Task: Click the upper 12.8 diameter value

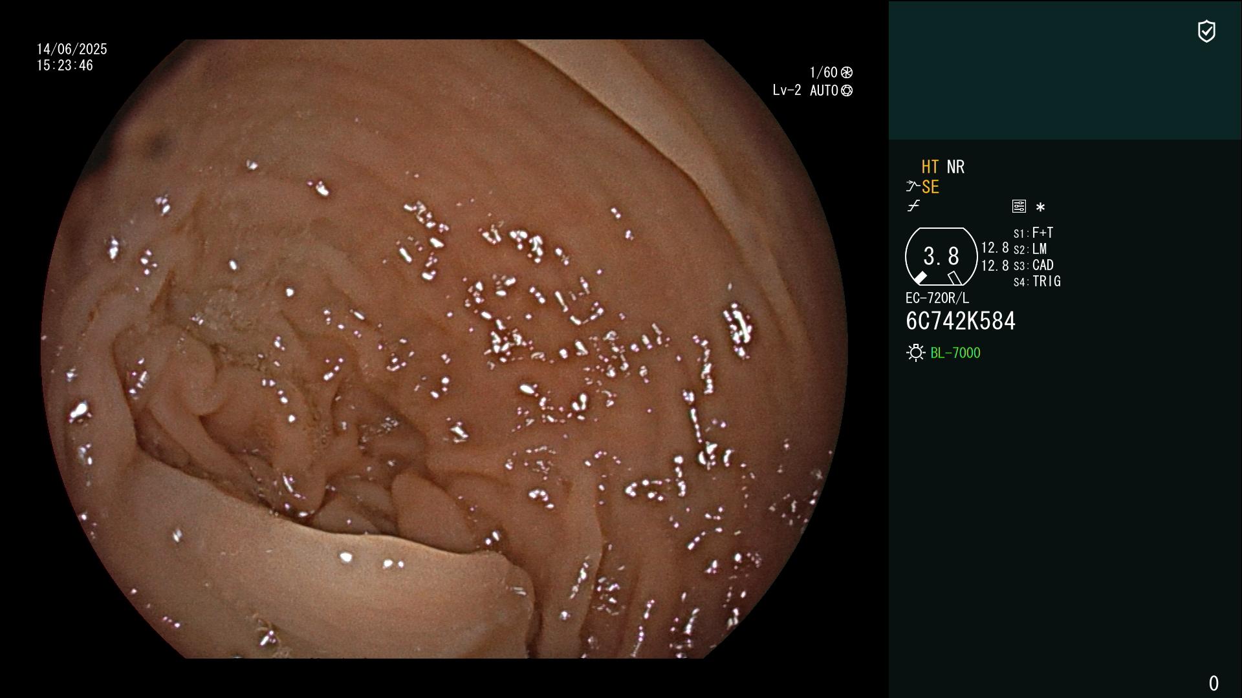Action: 995,248
